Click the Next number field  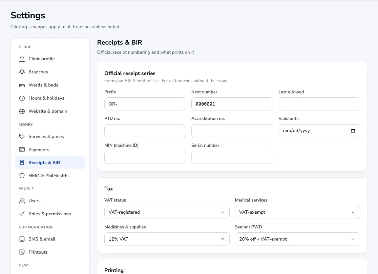[x=232, y=104]
